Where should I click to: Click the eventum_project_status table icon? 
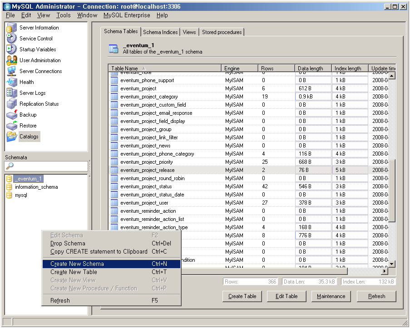tap(114, 186)
